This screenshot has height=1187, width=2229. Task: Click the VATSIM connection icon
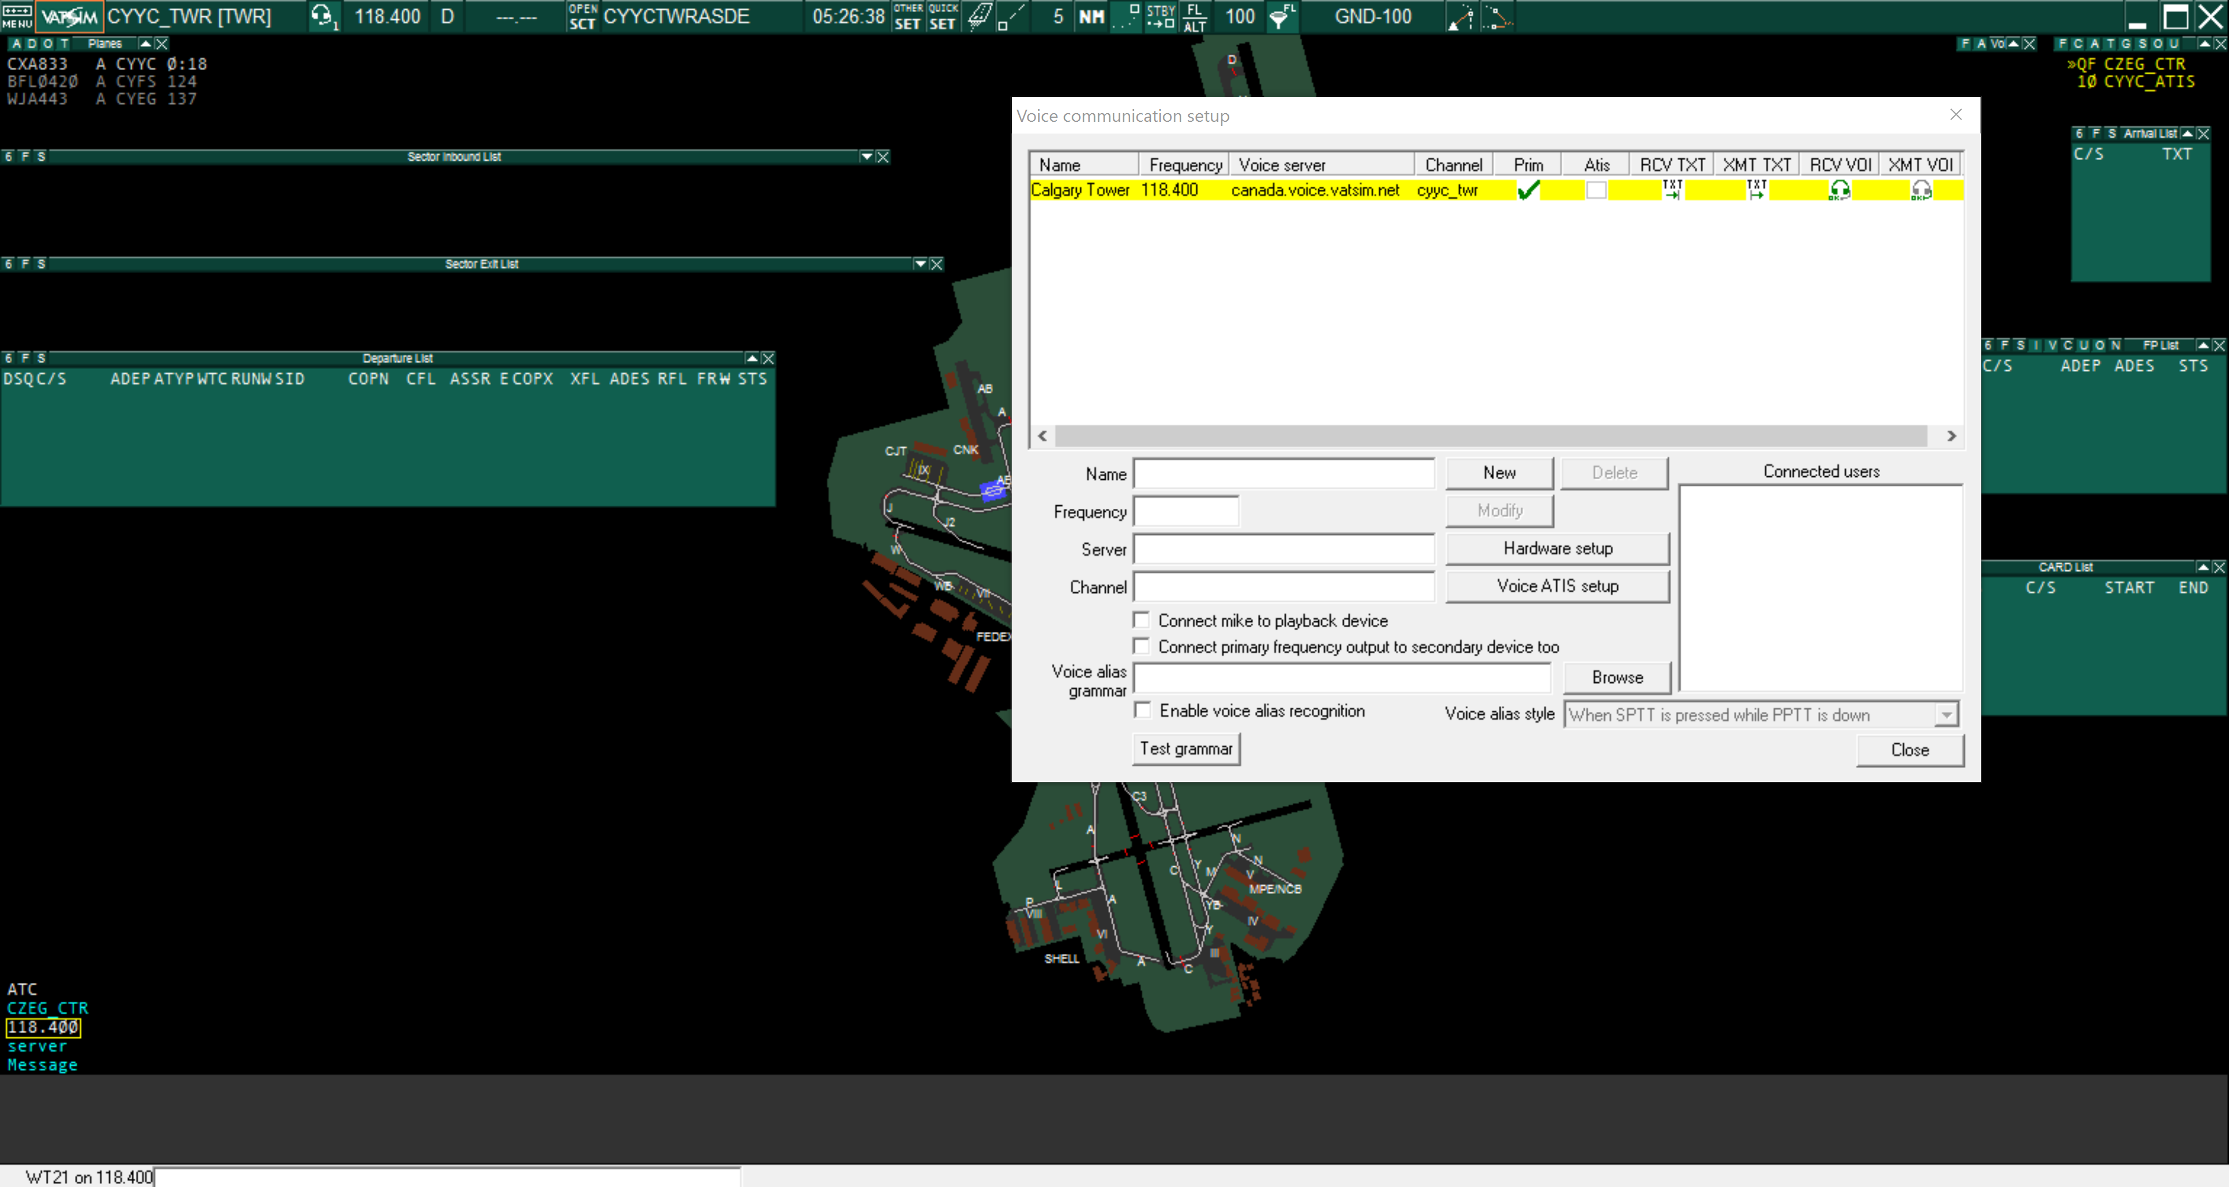69,16
